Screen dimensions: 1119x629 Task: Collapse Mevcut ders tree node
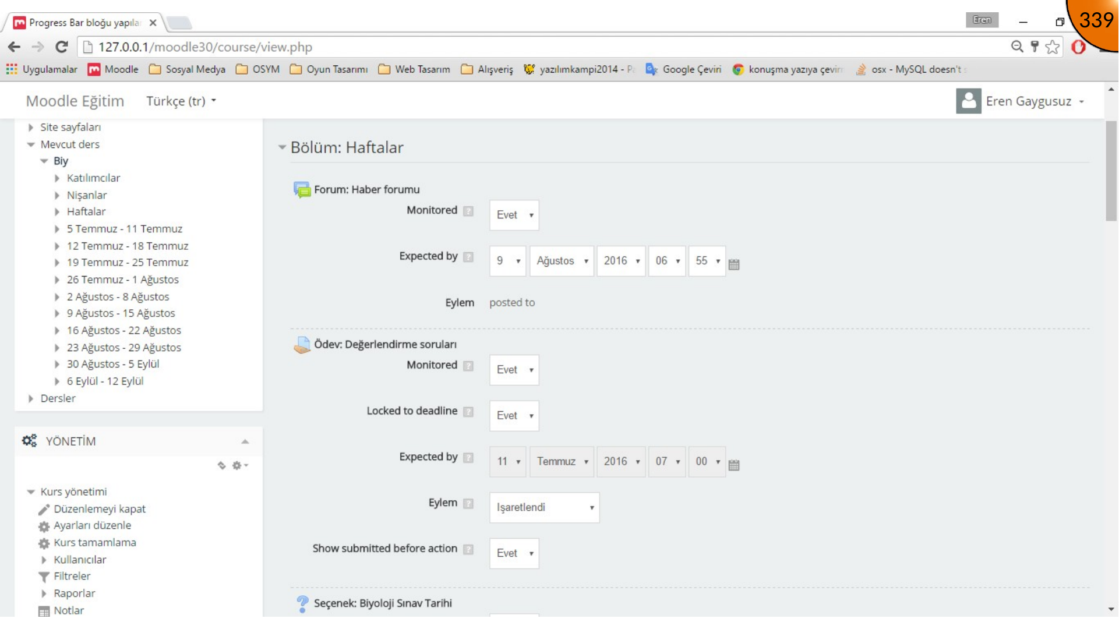(x=31, y=144)
